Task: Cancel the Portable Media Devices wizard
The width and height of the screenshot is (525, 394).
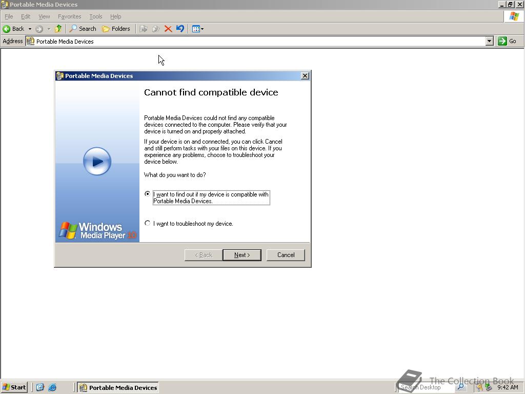Action: pos(286,255)
